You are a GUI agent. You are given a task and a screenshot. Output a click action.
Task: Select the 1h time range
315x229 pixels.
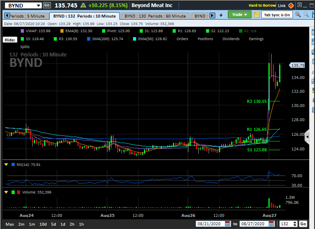coord(81,224)
